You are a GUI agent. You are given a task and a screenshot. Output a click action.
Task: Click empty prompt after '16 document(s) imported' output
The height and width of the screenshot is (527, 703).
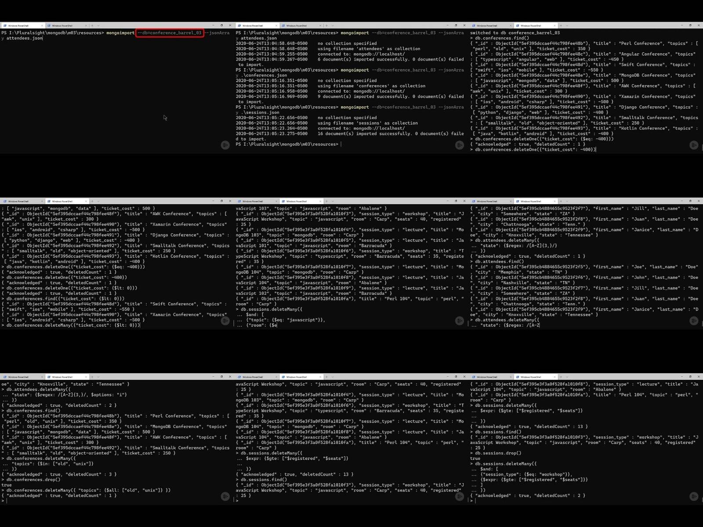341,144
